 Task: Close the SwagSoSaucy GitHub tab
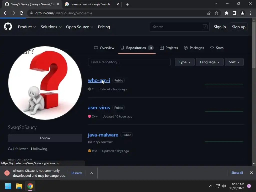(58, 4)
